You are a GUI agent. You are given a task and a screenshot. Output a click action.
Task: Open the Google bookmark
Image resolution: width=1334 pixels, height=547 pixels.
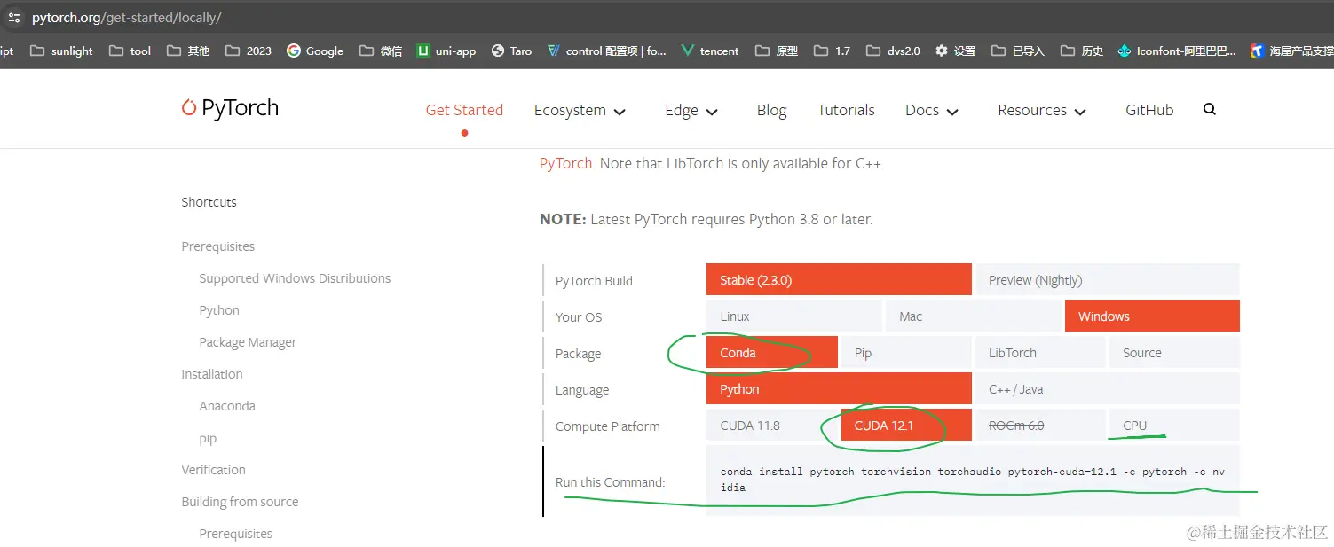coord(315,51)
